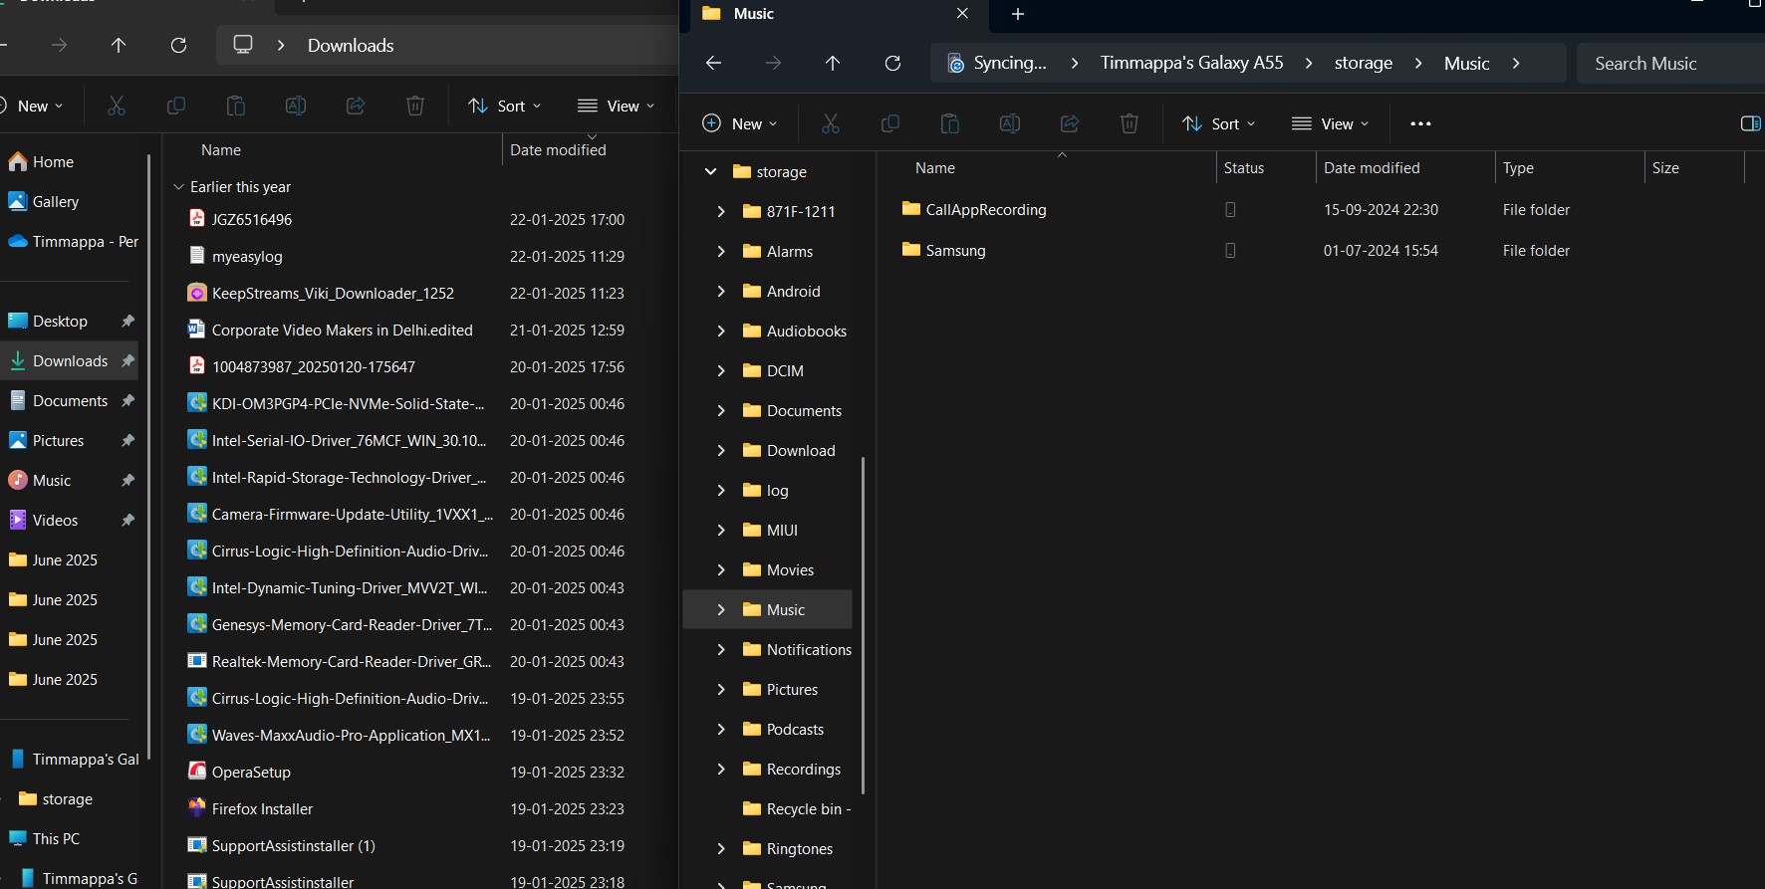Click Copy icon in Music window toolbar
This screenshot has width=1765, height=889.
click(x=890, y=123)
